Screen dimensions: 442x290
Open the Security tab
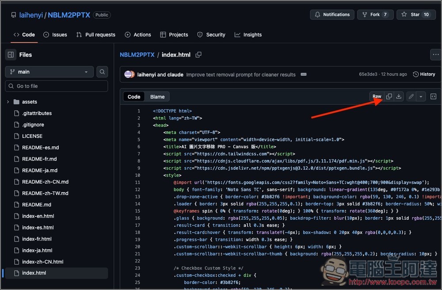tap(211, 34)
